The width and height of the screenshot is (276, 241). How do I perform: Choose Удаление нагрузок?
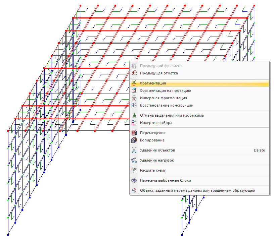tap(199, 160)
